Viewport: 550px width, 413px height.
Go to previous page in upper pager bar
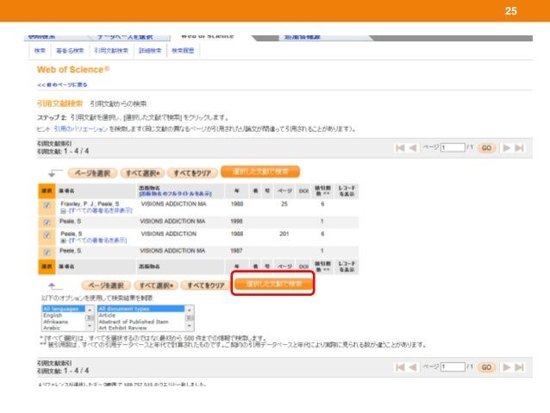[413, 147]
